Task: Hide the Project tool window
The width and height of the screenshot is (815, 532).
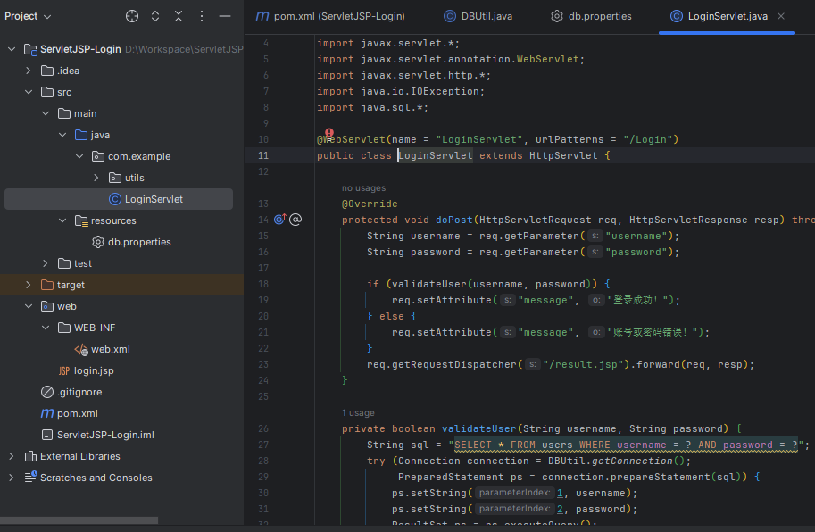Action: point(225,16)
